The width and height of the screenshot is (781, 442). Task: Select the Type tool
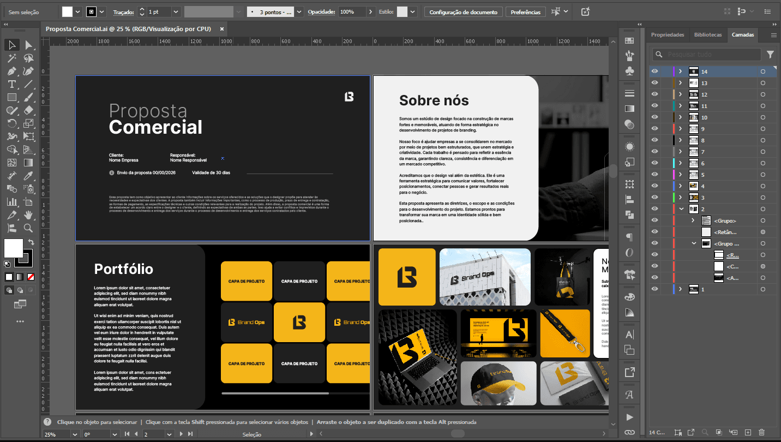coord(11,84)
